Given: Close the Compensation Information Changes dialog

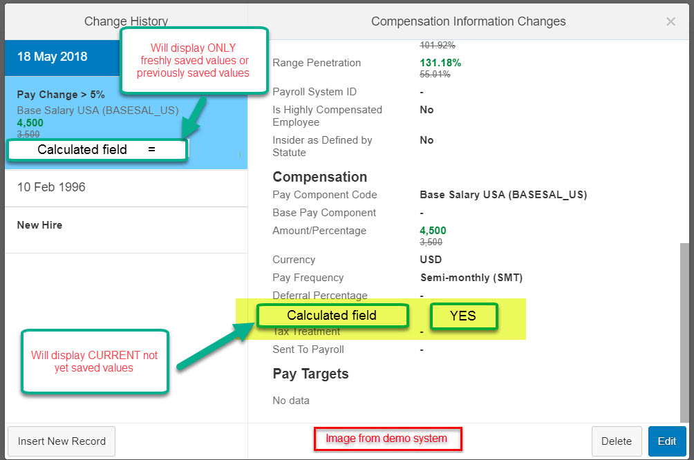Looking at the screenshot, I should (670, 21).
